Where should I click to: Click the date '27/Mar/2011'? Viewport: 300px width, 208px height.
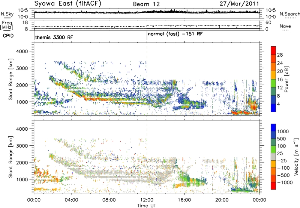pyautogui.click(x=239, y=4)
